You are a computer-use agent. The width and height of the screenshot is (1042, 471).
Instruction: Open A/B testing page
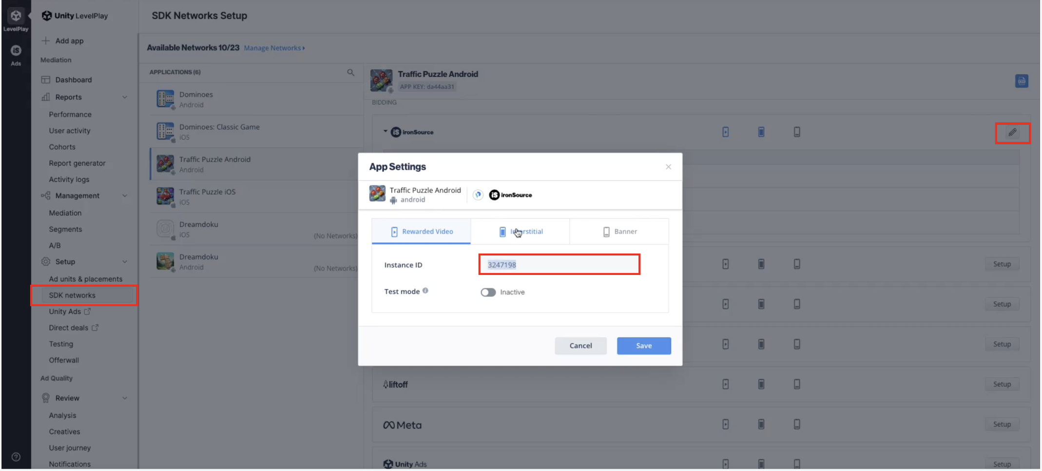[55, 246]
